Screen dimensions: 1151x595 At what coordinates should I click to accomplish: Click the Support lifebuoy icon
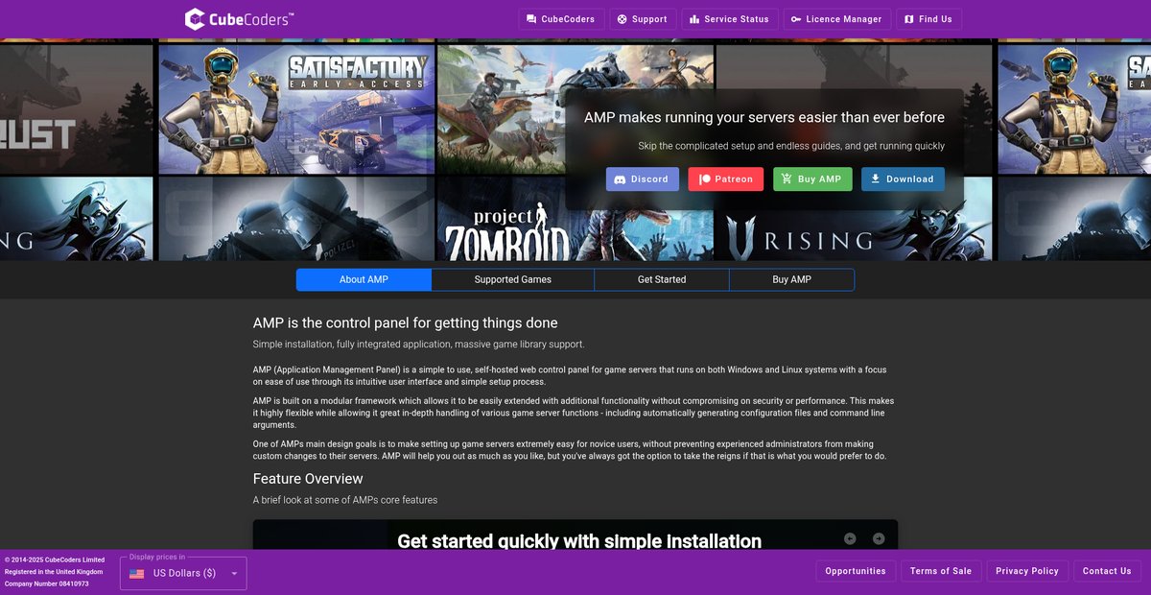[x=622, y=19]
